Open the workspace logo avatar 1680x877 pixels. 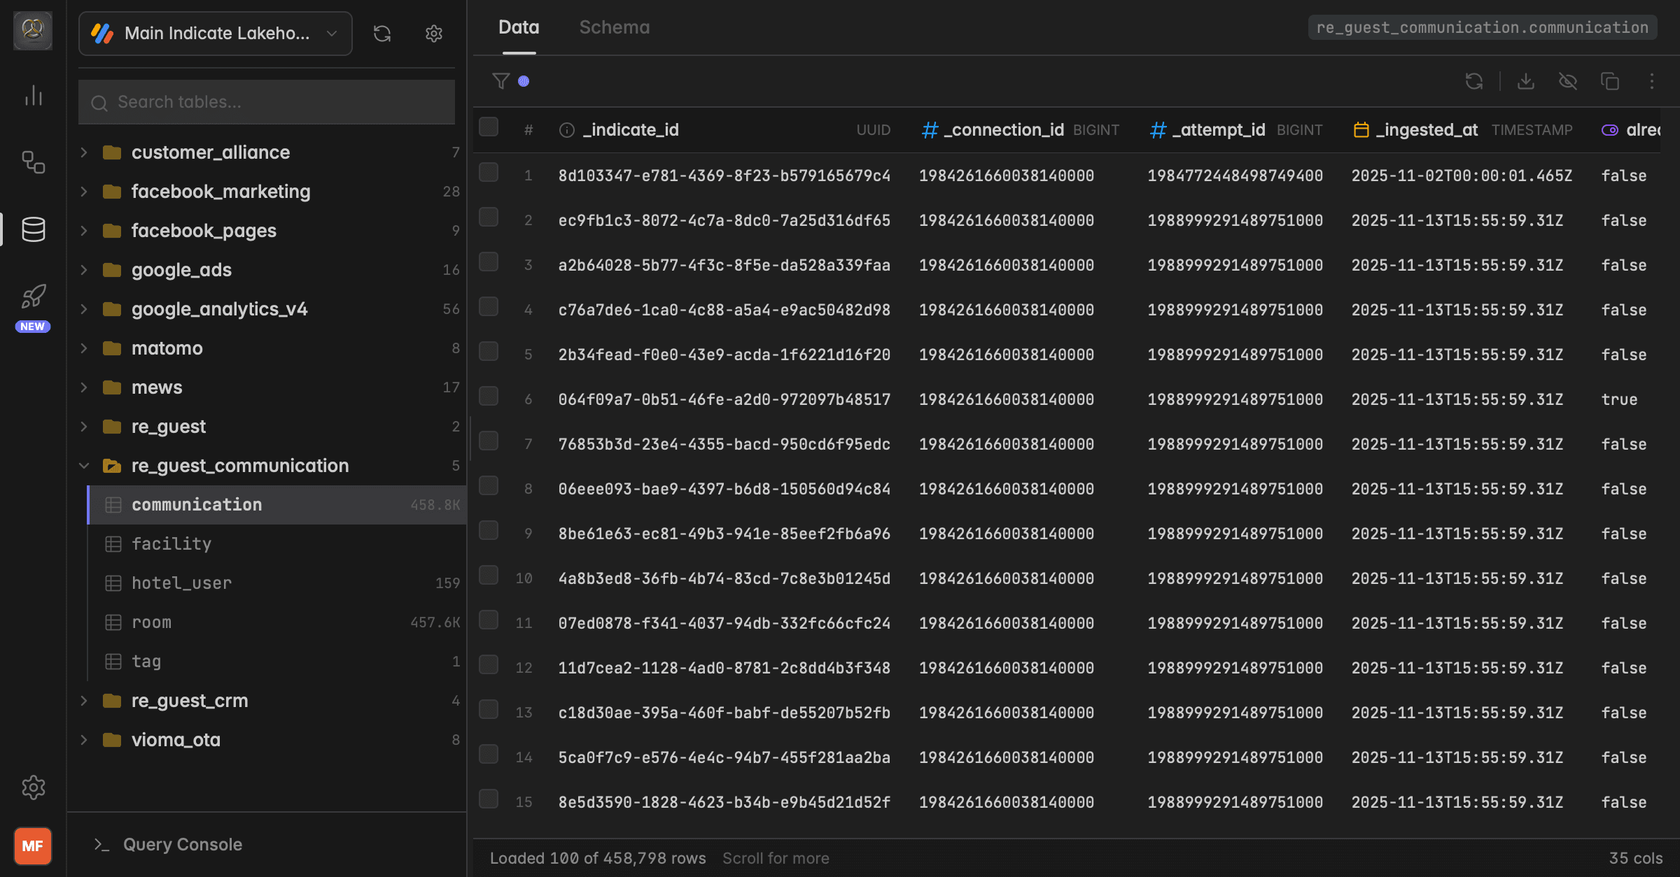click(x=33, y=31)
